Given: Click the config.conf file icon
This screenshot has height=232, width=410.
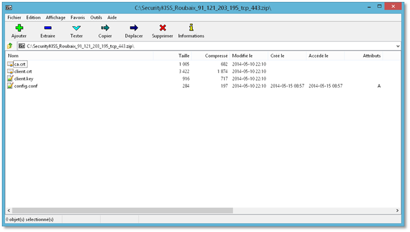Looking at the screenshot, I should tap(10, 86).
